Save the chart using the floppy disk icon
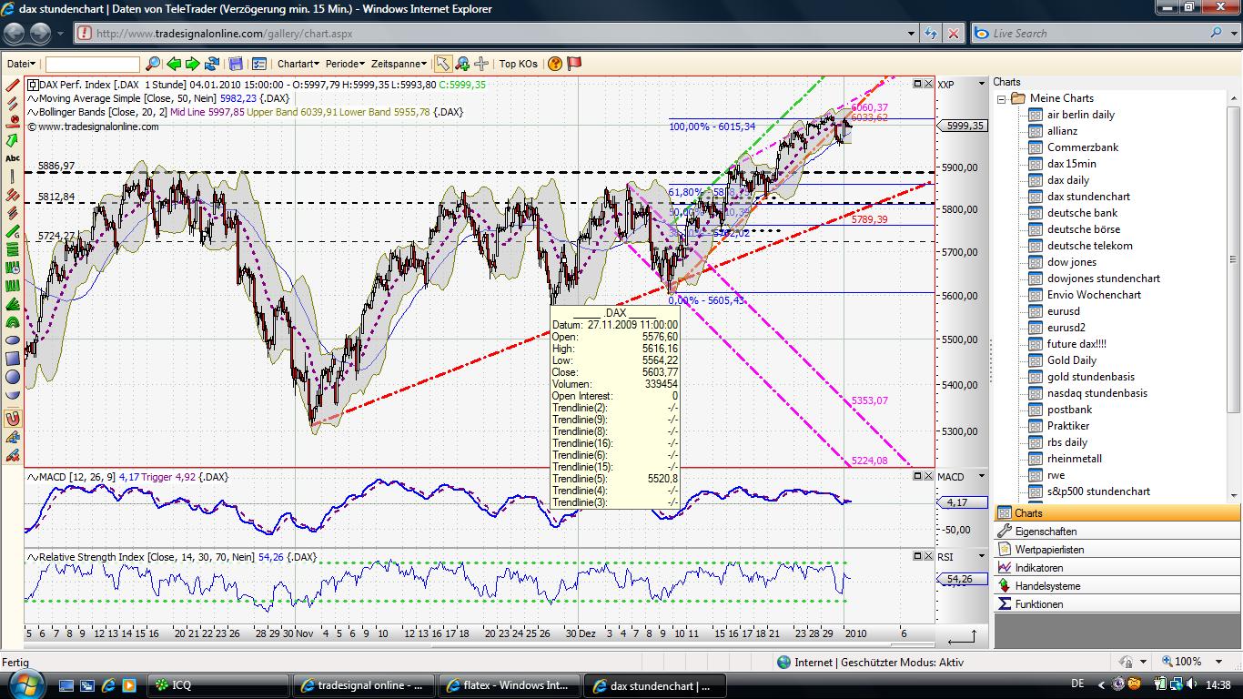The height and width of the screenshot is (699, 1243). pyautogui.click(x=236, y=64)
